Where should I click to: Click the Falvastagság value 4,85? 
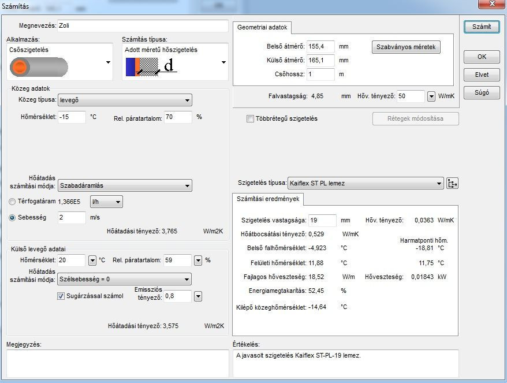[x=317, y=96]
